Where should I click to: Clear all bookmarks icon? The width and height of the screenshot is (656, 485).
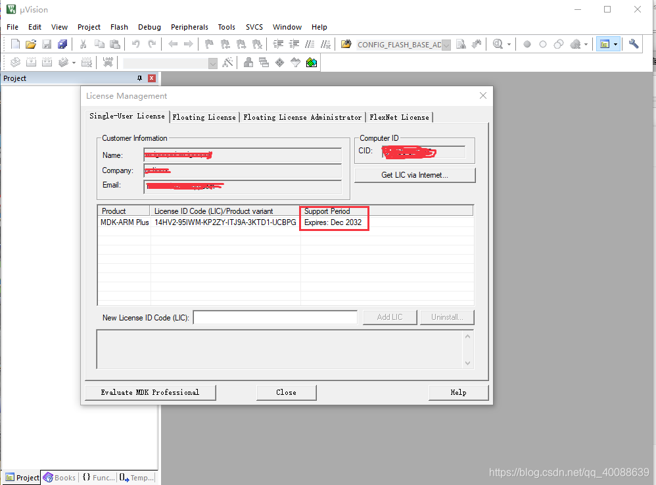click(257, 44)
